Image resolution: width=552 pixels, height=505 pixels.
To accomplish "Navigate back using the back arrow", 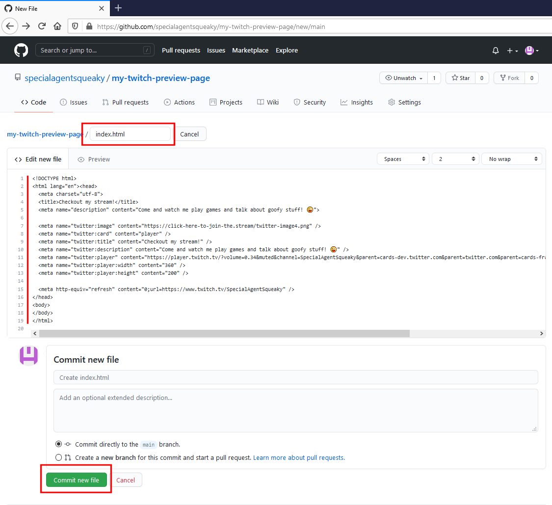I will 10,26.
